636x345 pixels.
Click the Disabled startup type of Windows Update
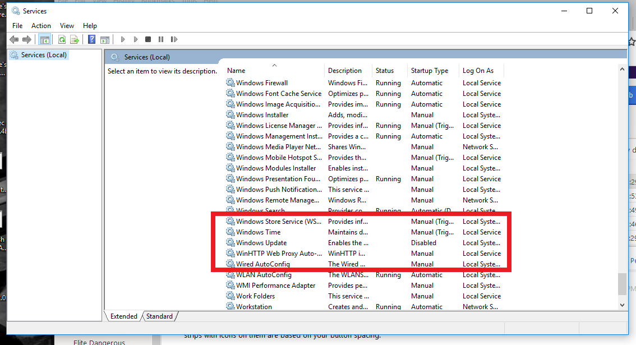tap(423, 243)
